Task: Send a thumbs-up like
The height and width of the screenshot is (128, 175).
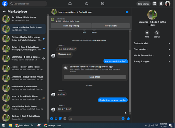Action: point(128,119)
